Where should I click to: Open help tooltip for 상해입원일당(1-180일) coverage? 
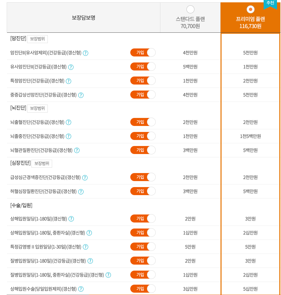[x=71, y=219]
